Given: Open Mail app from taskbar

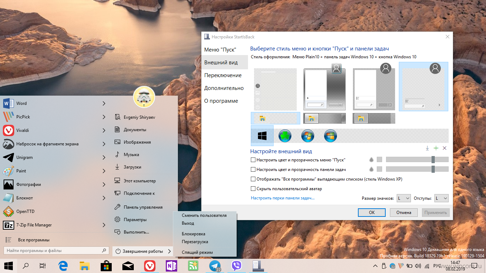Looking at the screenshot, I should coord(128,266).
